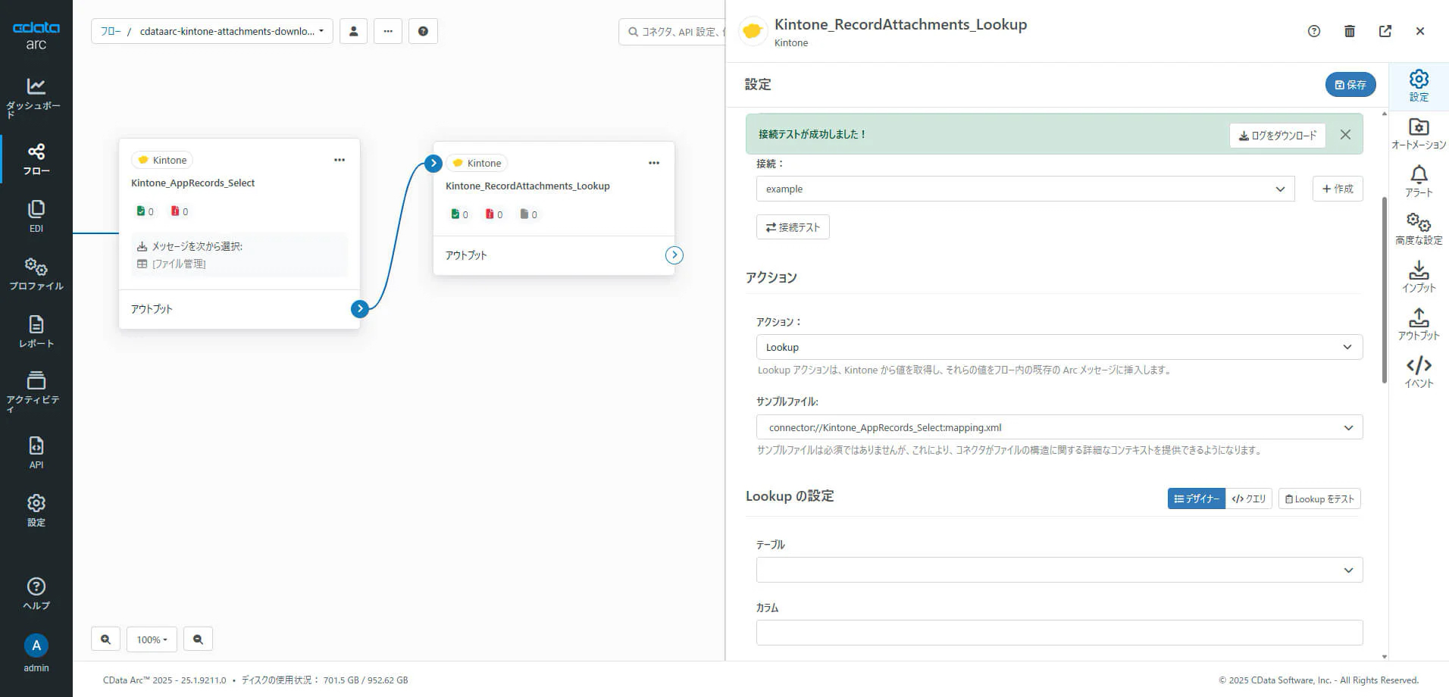Expand the connection dropdown showing example
Viewport: 1449px width, 697px height.
(x=1025, y=189)
